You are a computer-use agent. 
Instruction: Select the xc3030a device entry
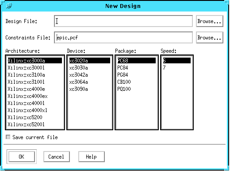coord(90,68)
